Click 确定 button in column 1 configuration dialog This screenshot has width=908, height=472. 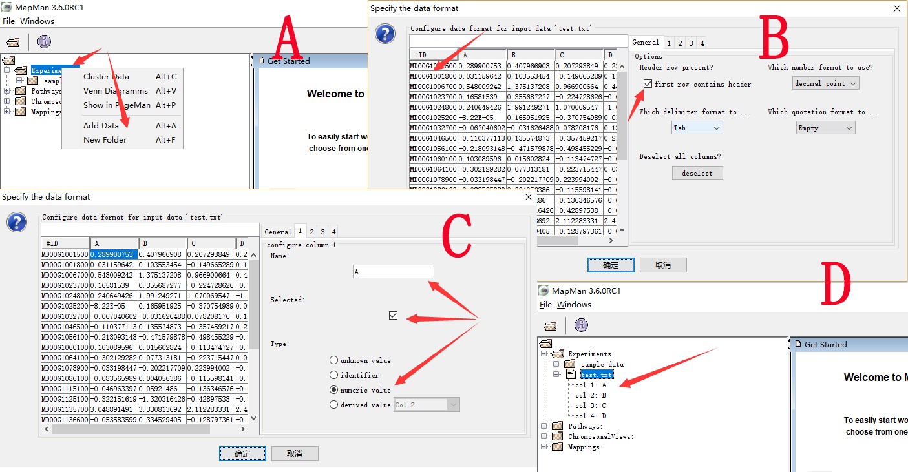[242, 453]
